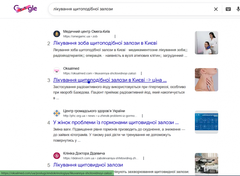Open link У жінок проблеми із гормонами
Screen dimensions: 240x176
tap(116, 122)
